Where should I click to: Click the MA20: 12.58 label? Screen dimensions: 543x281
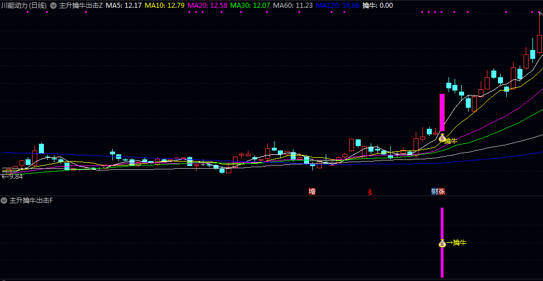[x=207, y=6]
